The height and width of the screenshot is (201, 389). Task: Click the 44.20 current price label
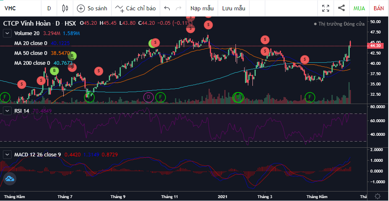coord(375,46)
